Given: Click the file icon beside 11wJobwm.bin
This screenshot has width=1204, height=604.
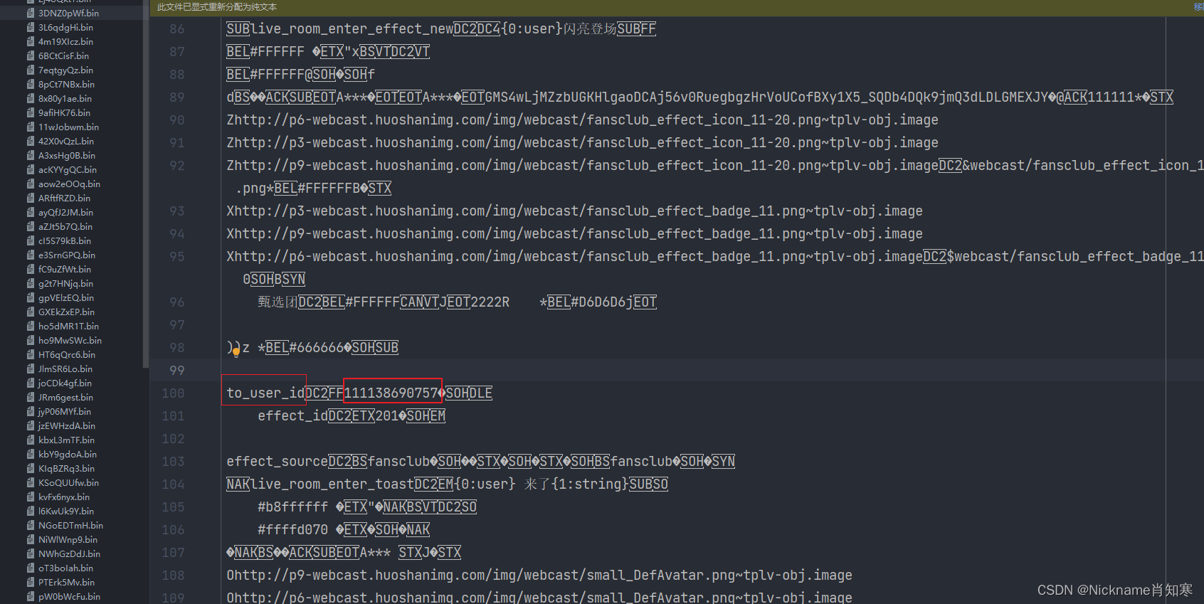Looking at the screenshot, I should tap(31, 127).
